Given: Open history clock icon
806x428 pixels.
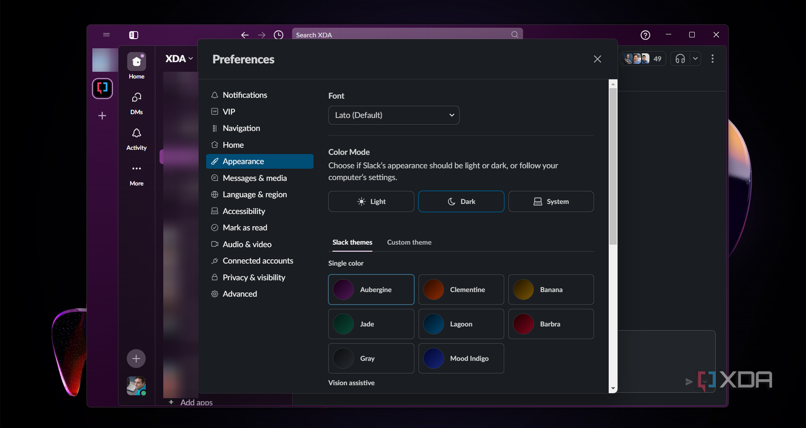Looking at the screenshot, I should [x=278, y=35].
